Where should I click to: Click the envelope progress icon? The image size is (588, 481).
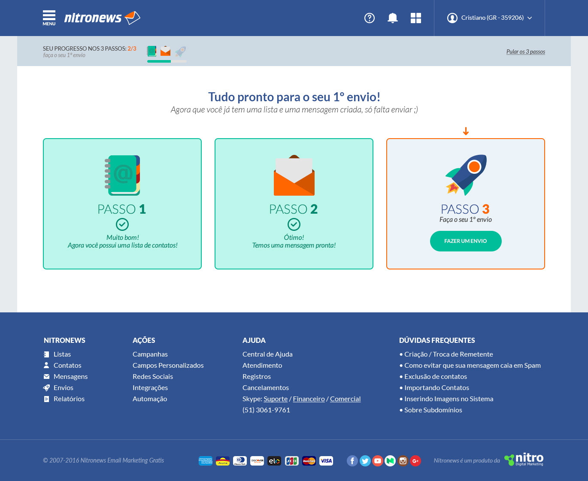click(x=166, y=51)
